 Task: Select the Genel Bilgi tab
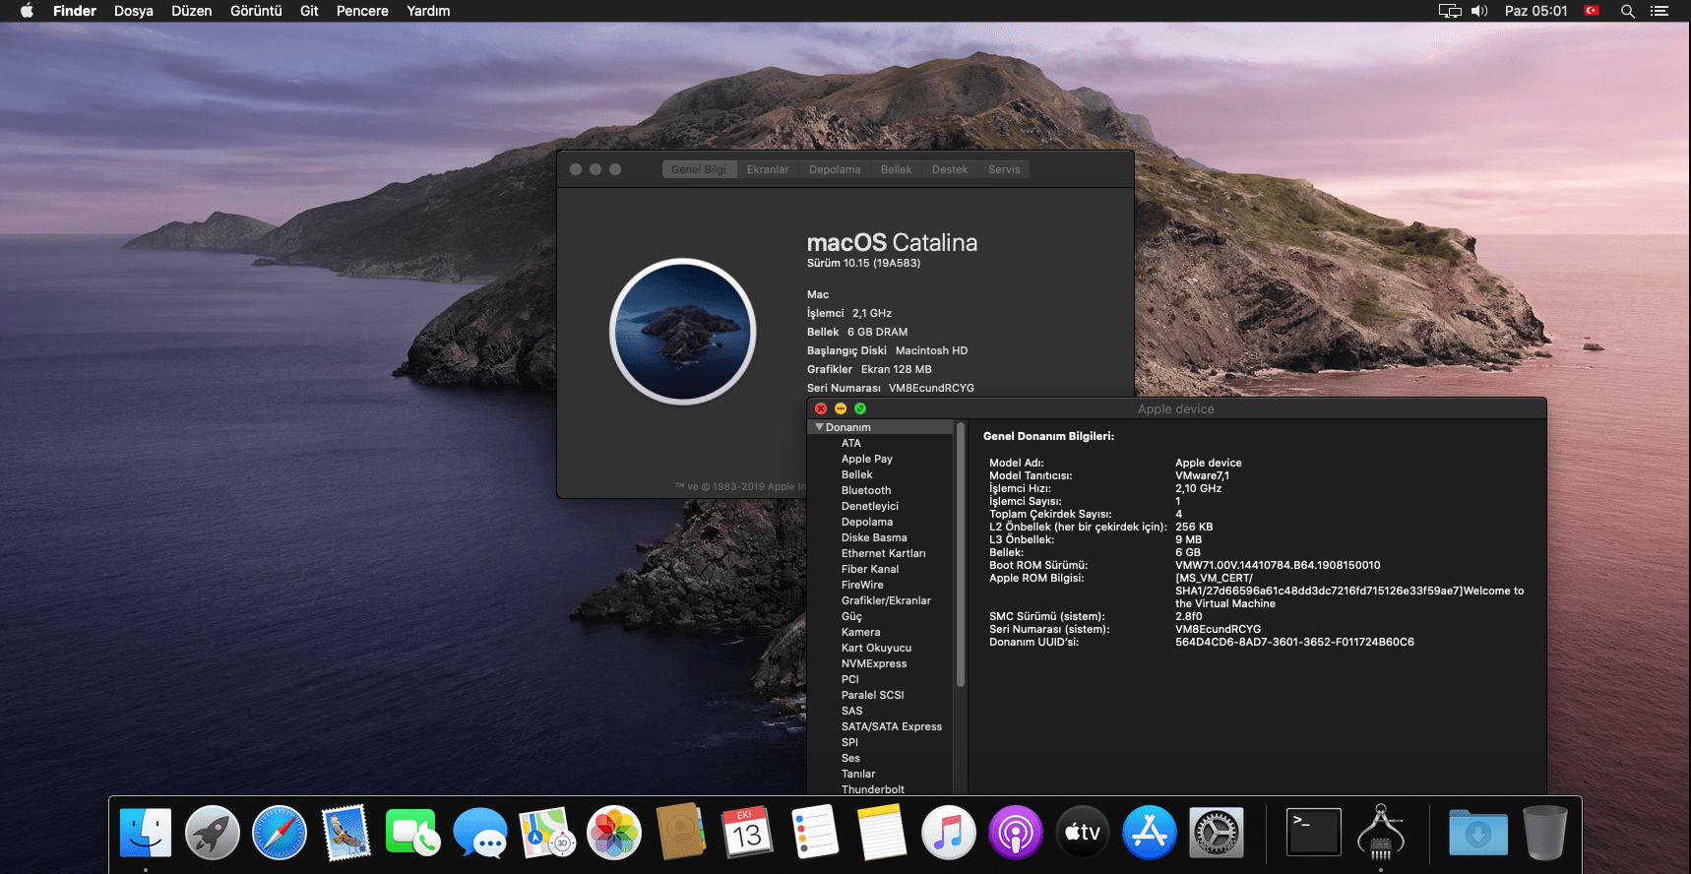coord(699,169)
